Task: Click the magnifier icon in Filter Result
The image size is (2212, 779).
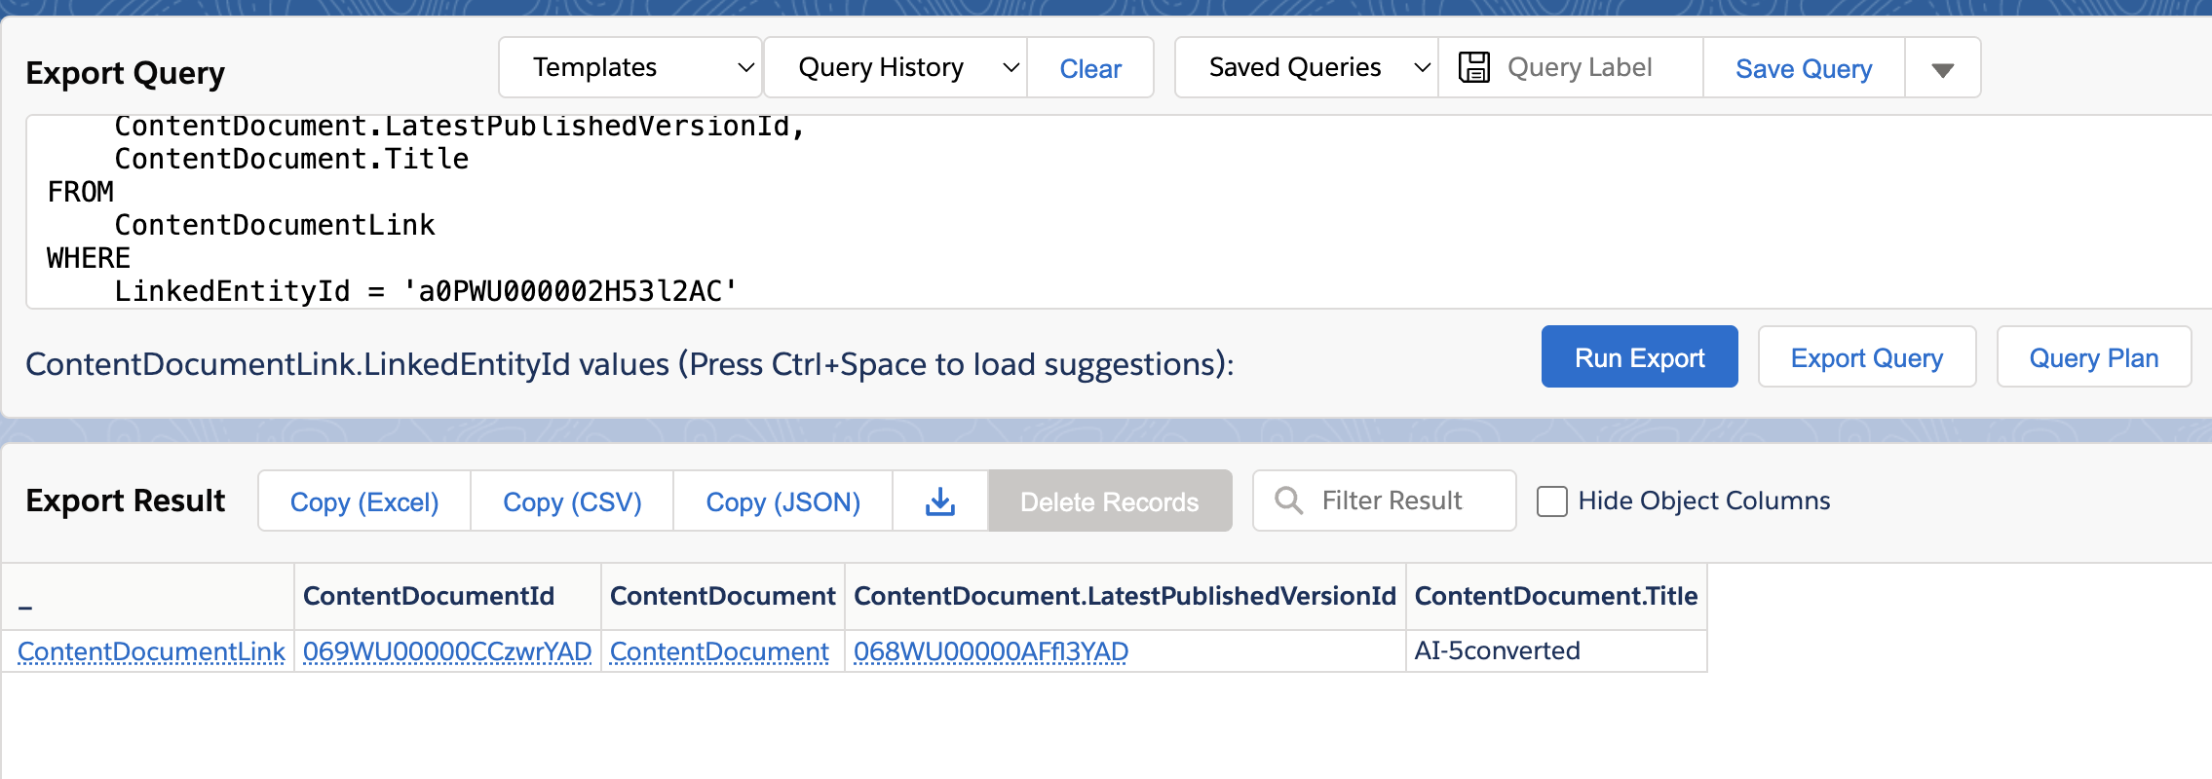Action: click(x=1288, y=501)
